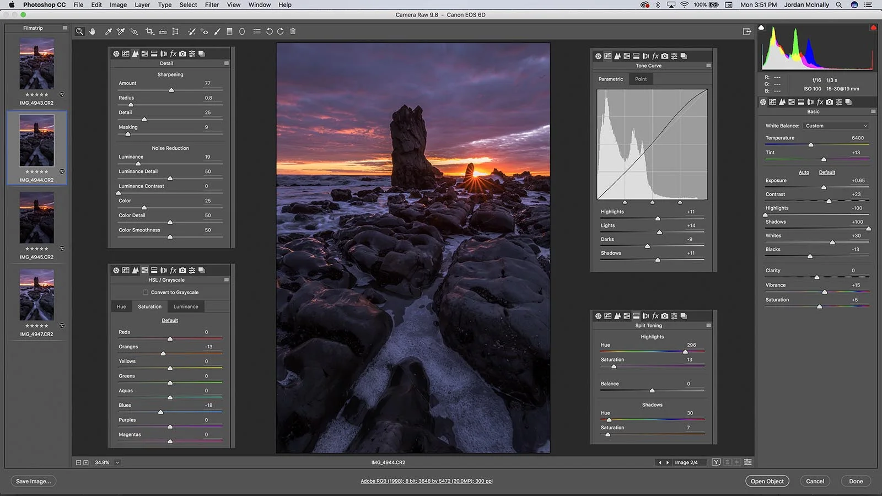This screenshot has height=496, width=882.
Task: Select IMG_4947.CR2 thumbnail in Filmstrip
Action: pos(37,295)
